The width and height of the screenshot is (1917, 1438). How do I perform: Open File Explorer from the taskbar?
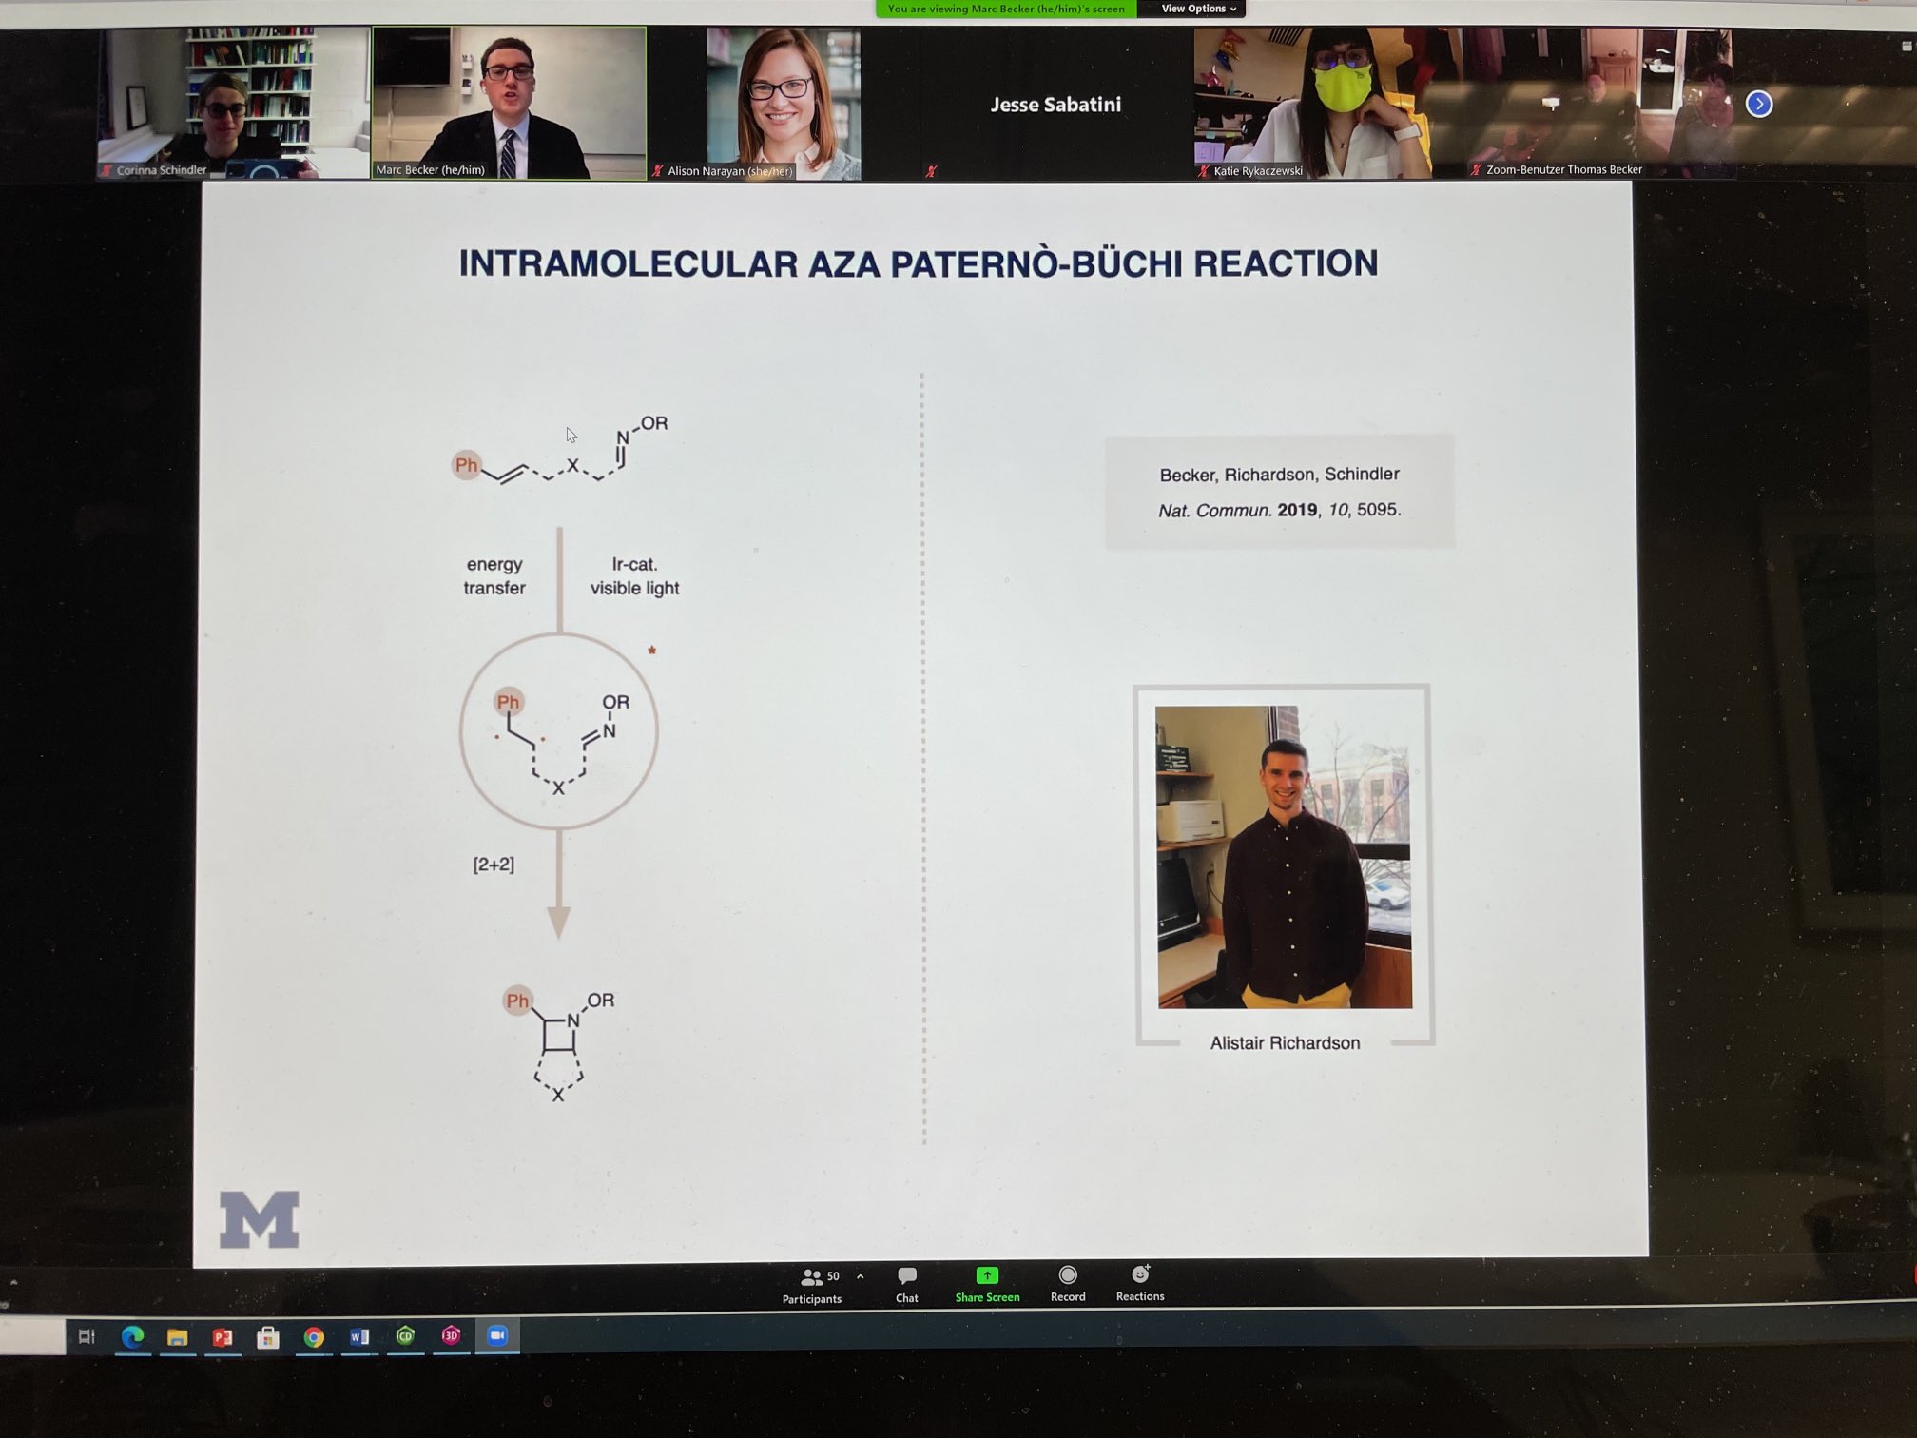pyautogui.click(x=177, y=1337)
